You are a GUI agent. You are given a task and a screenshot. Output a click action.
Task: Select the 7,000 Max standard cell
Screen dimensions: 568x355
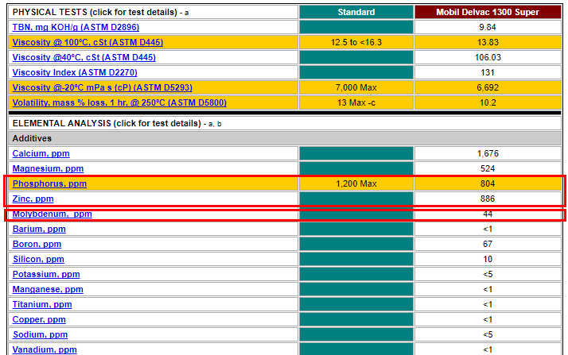click(356, 87)
